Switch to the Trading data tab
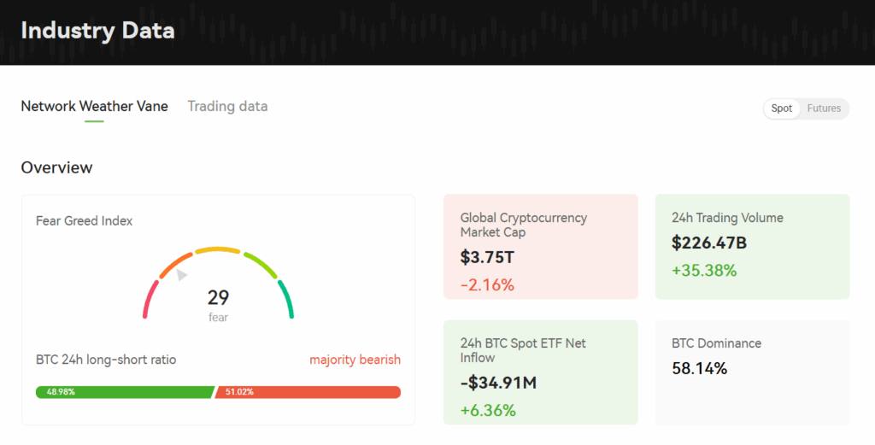Viewport: 875px width, 445px height. (227, 107)
